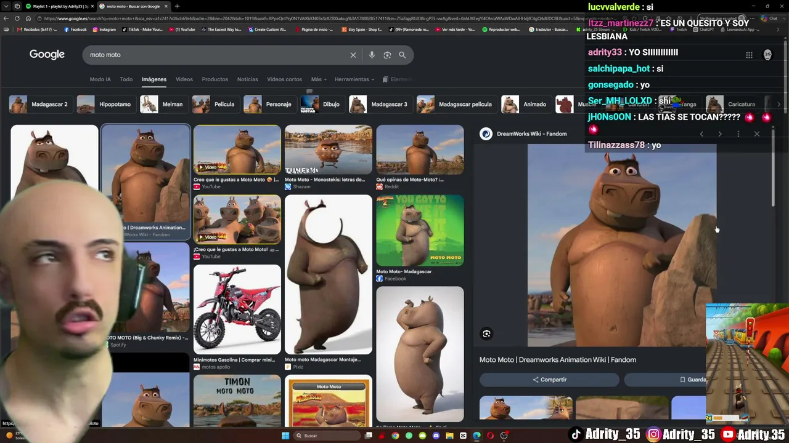Open File Explorer from the taskbar
The width and height of the screenshot is (789, 443).
pyautogui.click(x=449, y=436)
